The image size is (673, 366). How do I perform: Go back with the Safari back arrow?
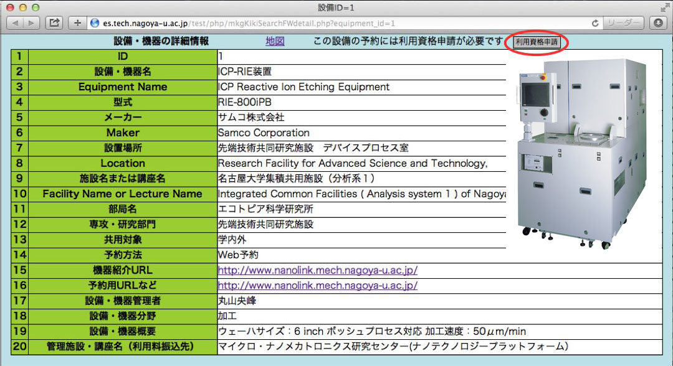(x=15, y=23)
